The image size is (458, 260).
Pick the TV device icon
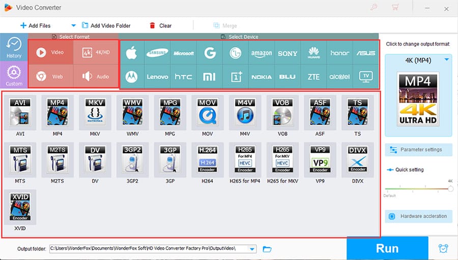click(x=366, y=77)
